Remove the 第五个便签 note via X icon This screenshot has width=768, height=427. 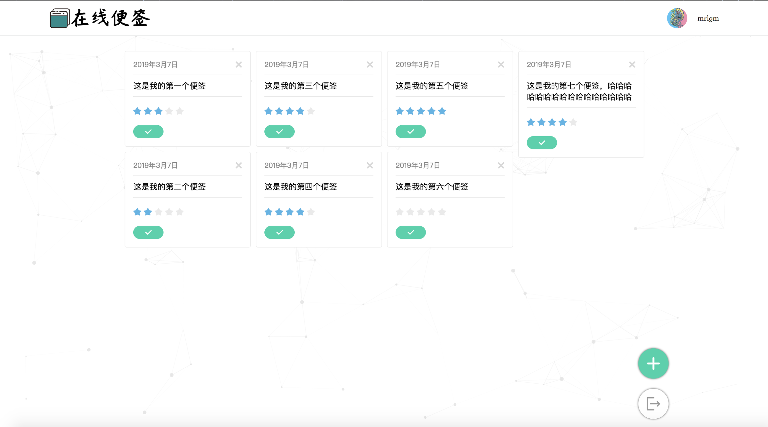(501, 65)
